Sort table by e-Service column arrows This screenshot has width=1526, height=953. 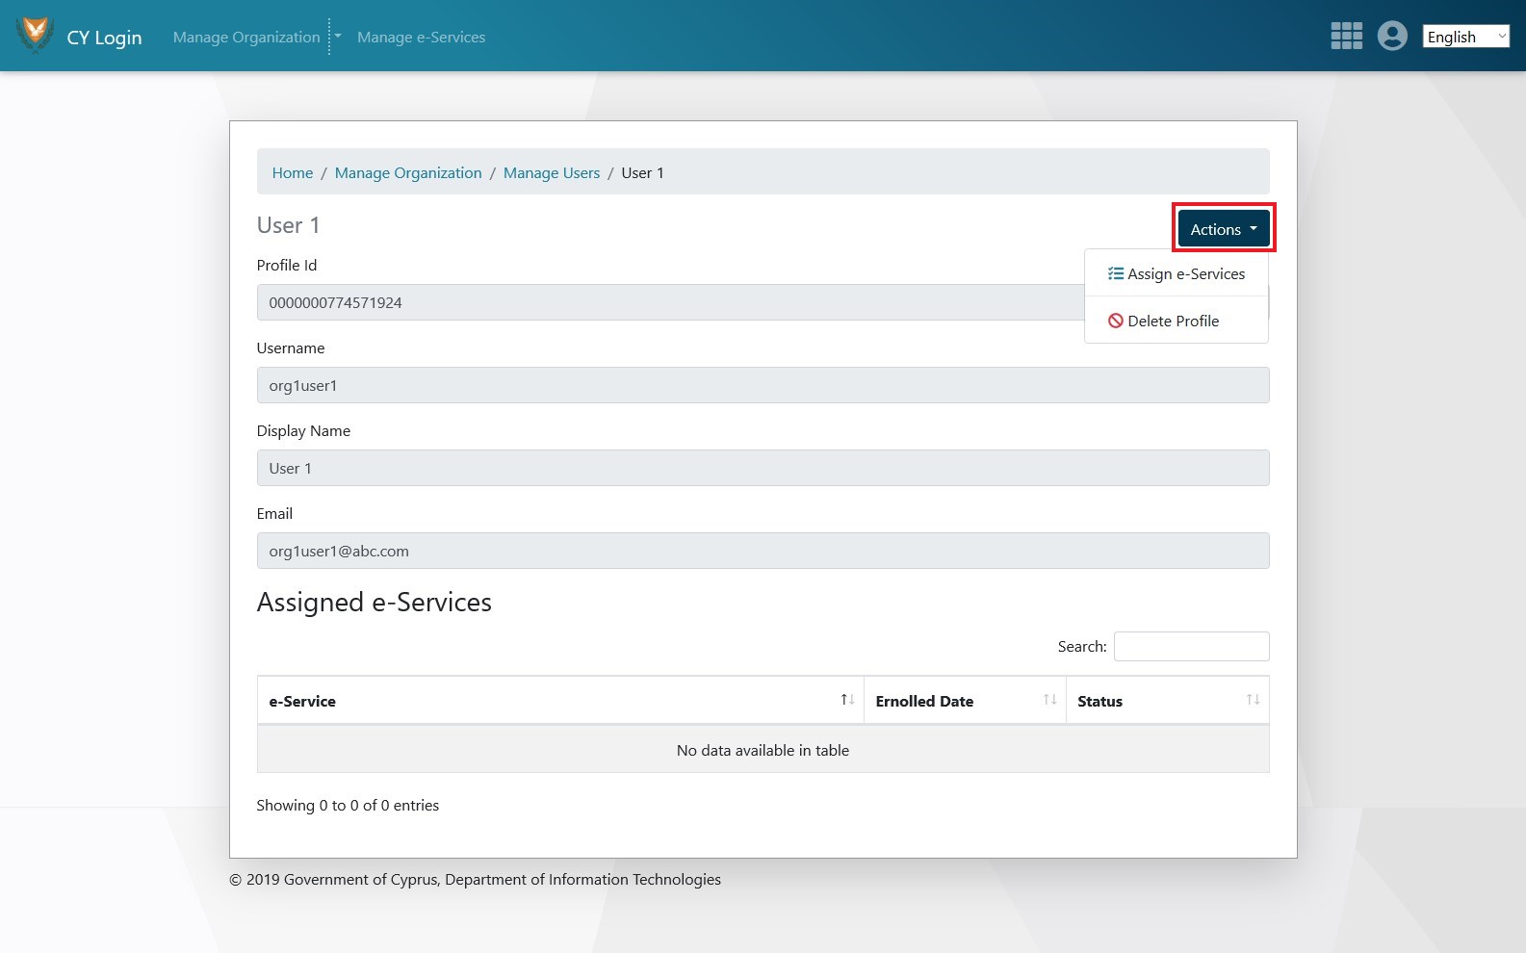click(x=847, y=700)
